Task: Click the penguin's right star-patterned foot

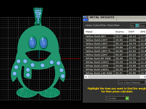Action: [x=50, y=92]
